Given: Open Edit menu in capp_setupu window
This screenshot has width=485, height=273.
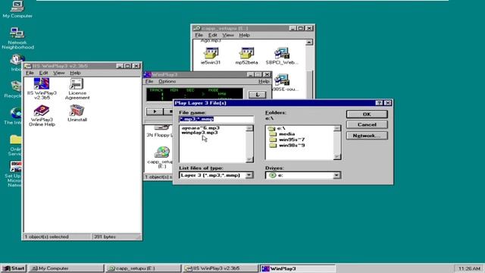Looking at the screenshot, I should [212, 35].
